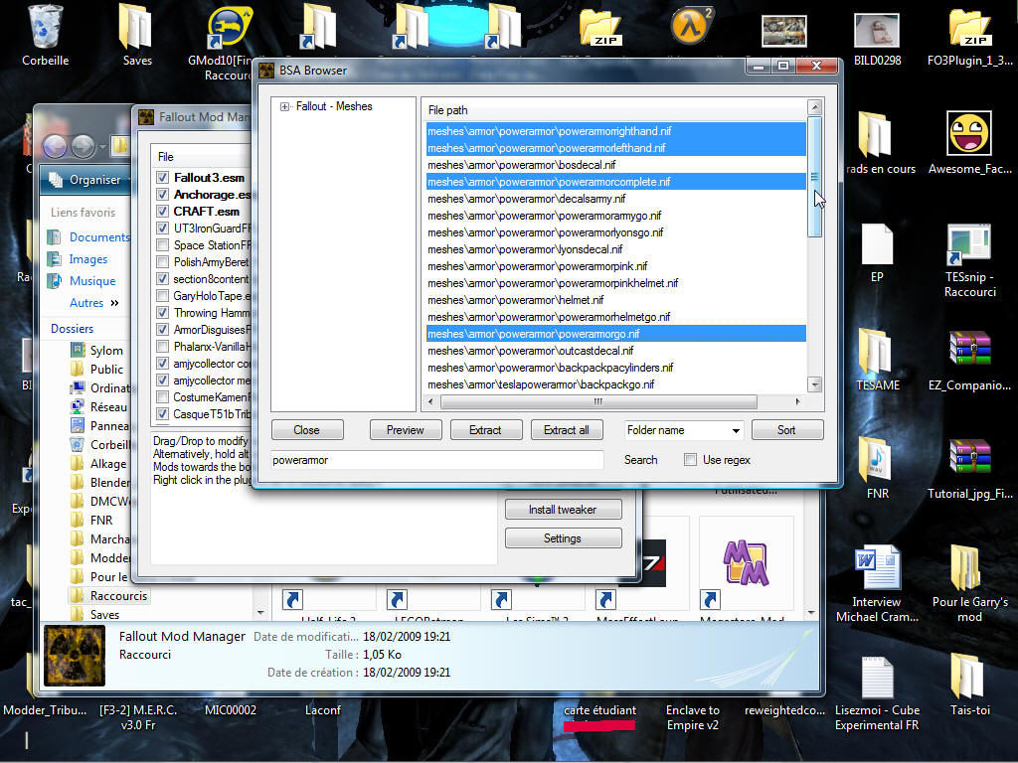Open the Images favorite link in Explorer
The image size is (1018, 763).
[88, 259]
